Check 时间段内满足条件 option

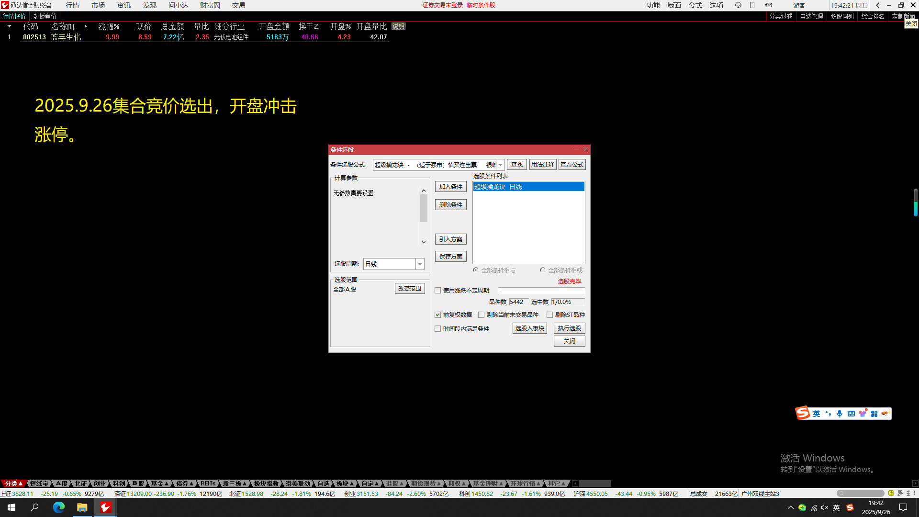(437, 329)
